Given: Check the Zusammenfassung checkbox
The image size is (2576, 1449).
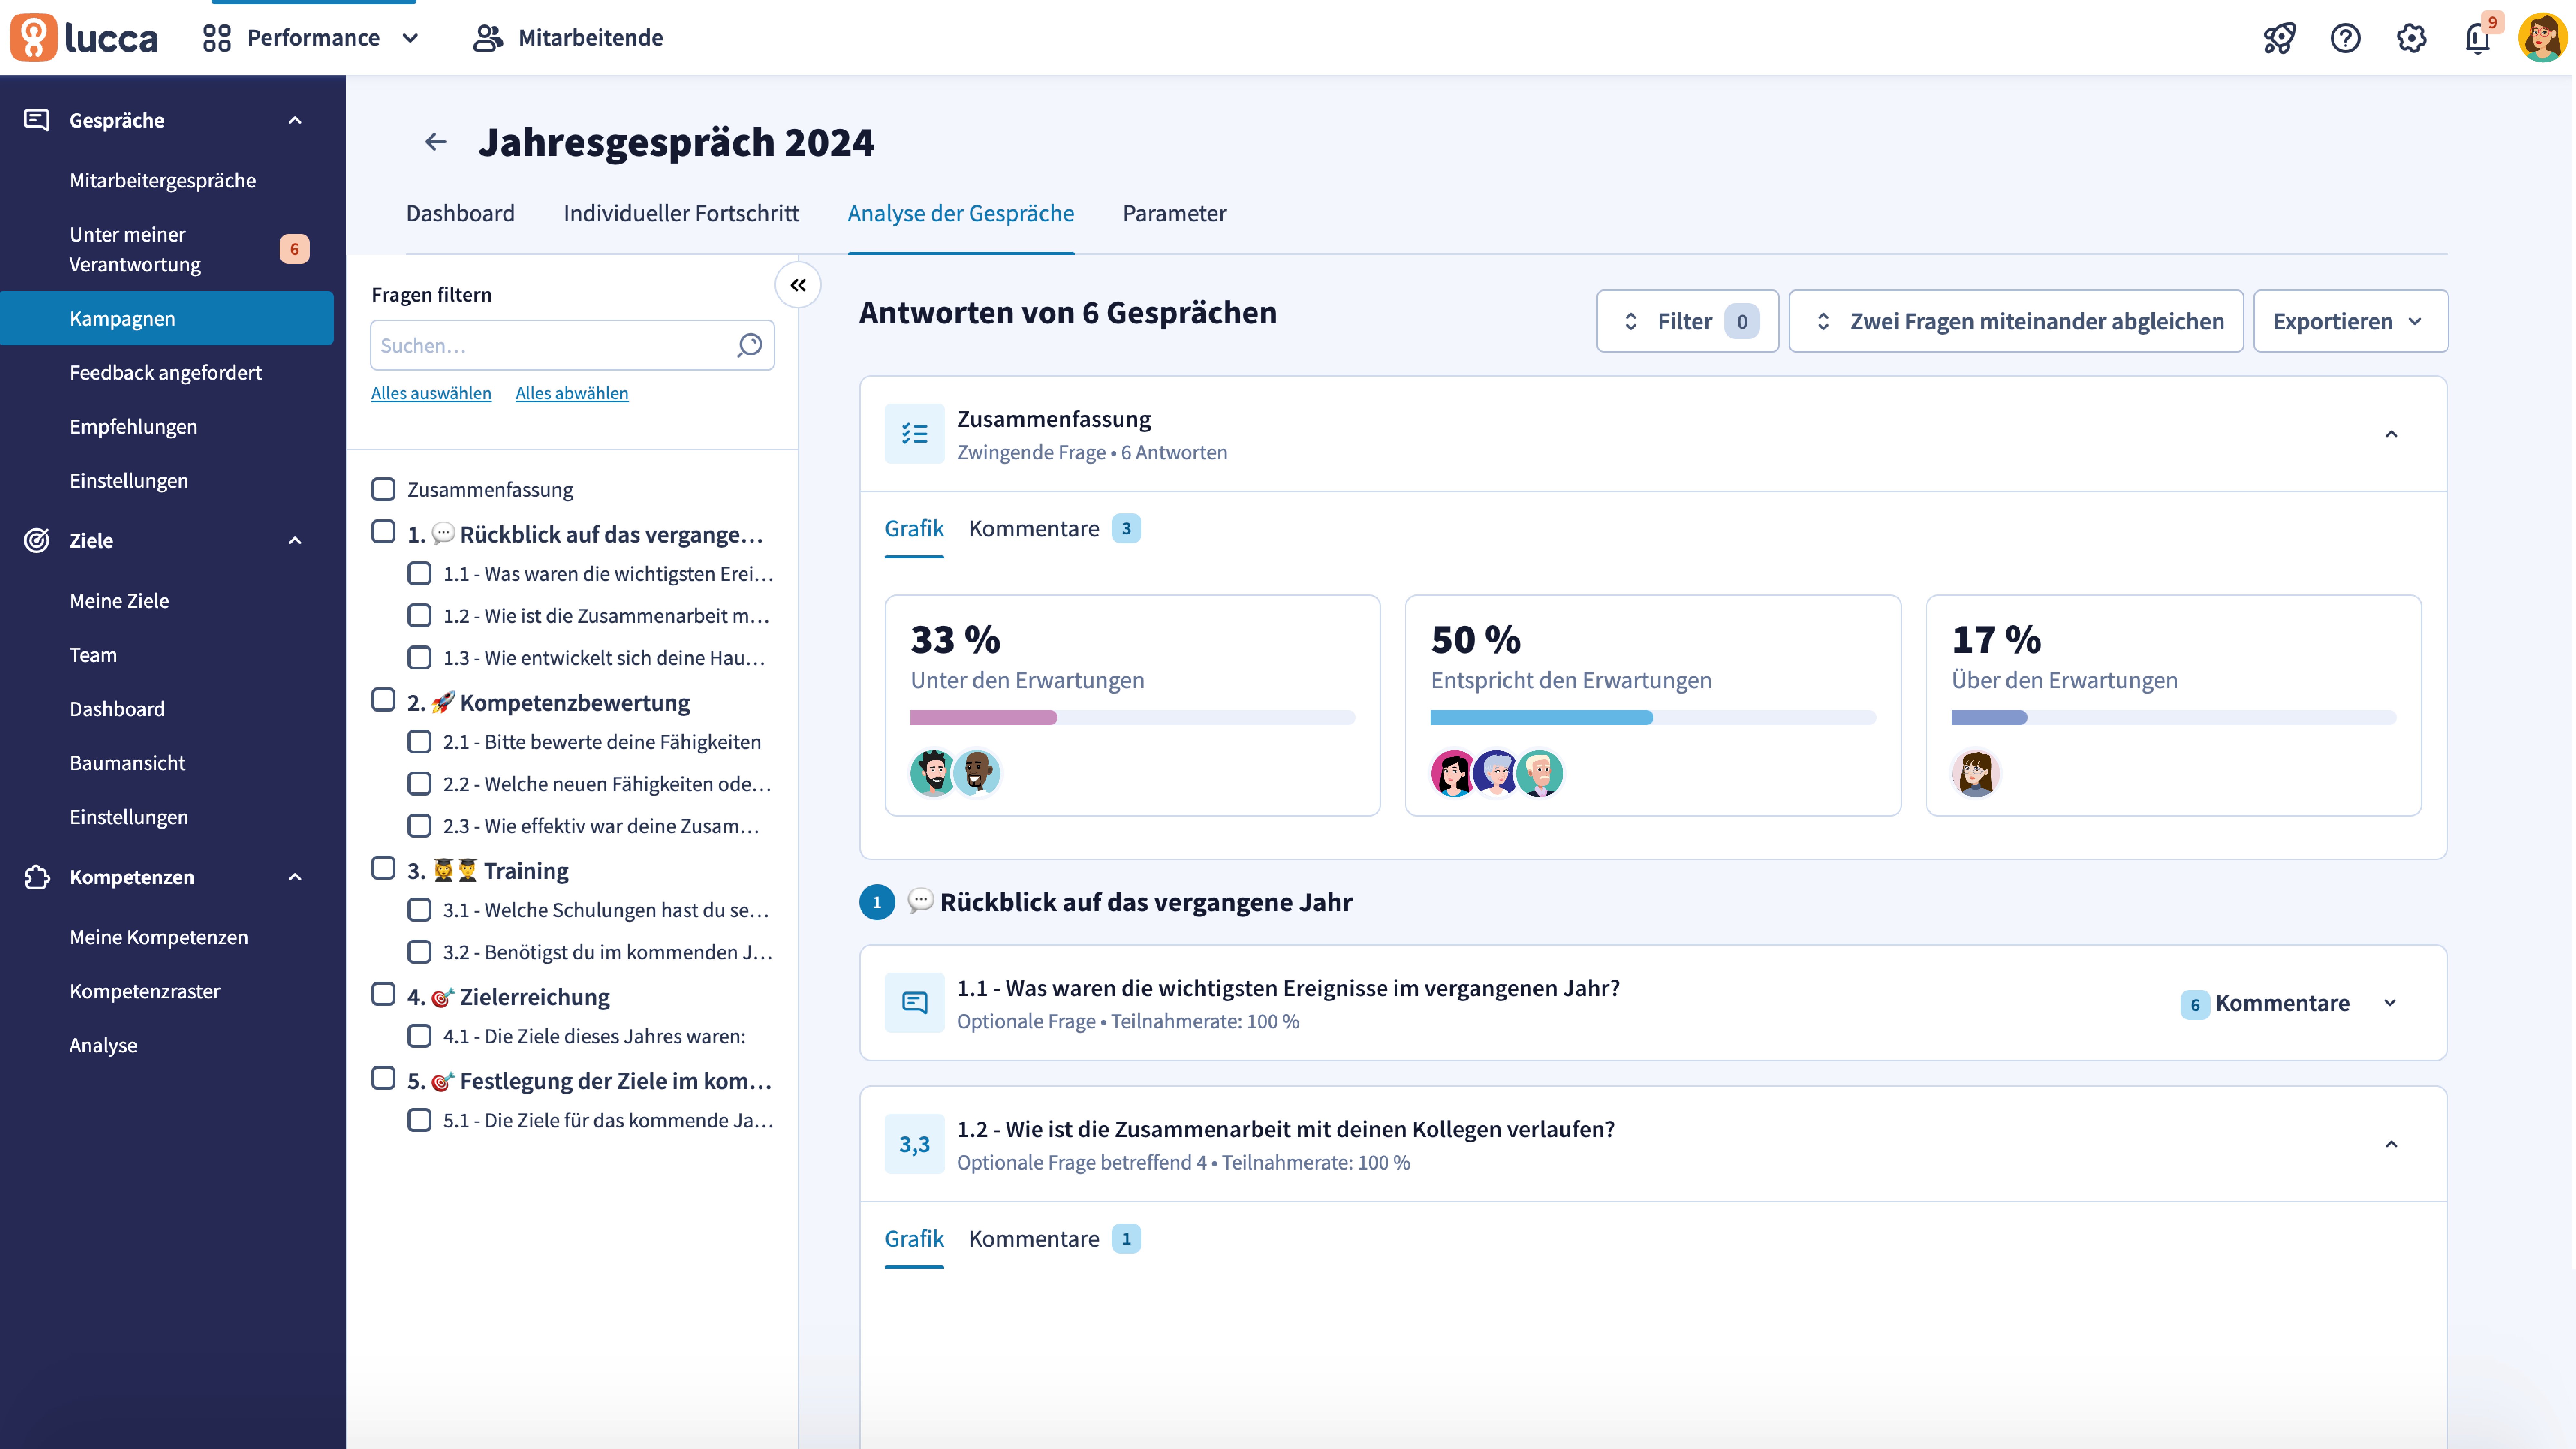Looking at the screenshot, I should point(383,489).
